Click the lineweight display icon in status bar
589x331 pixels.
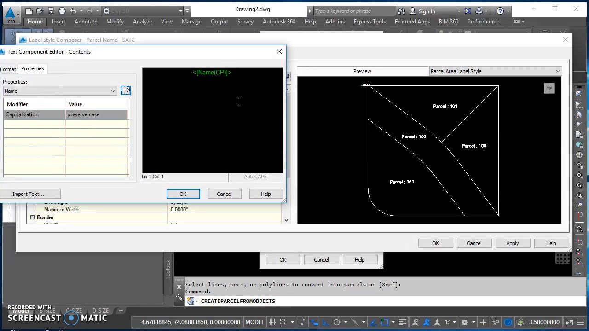(403, 322)
